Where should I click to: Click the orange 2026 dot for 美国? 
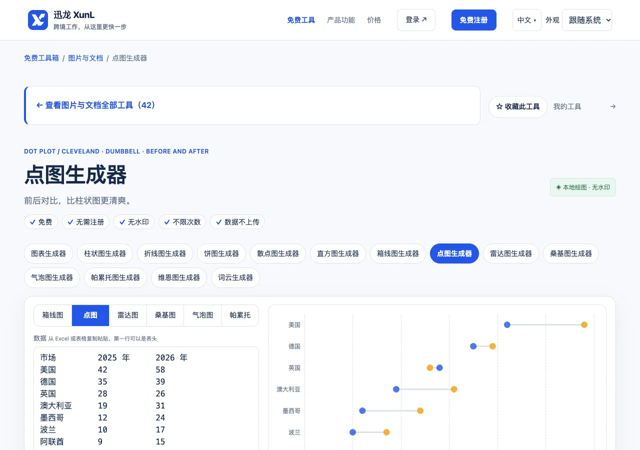coord(584,325)
